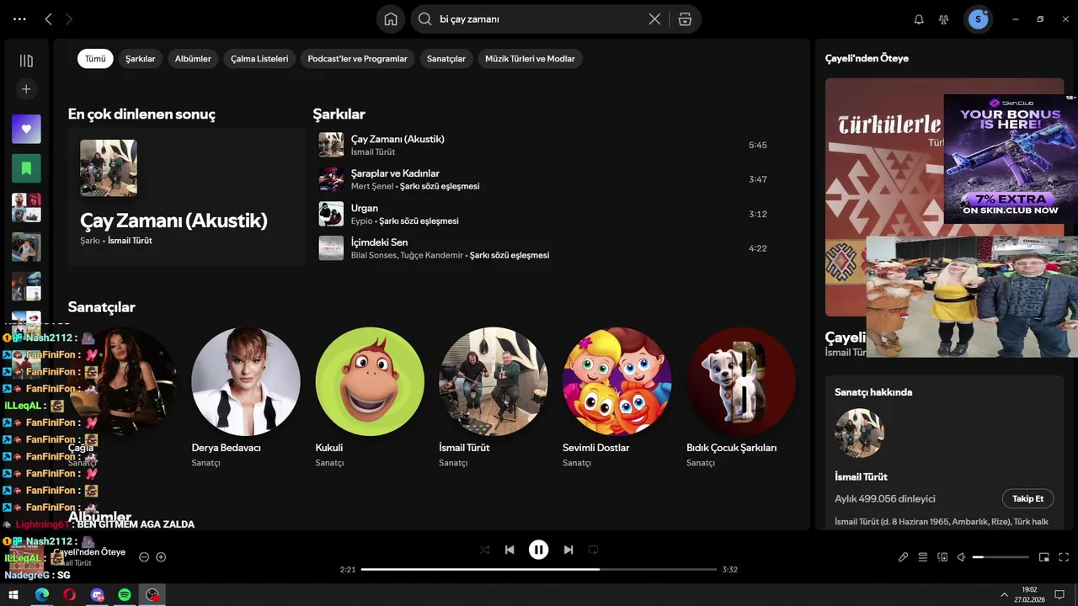Select the Sanatçılar filter chip

coord(446,59)
